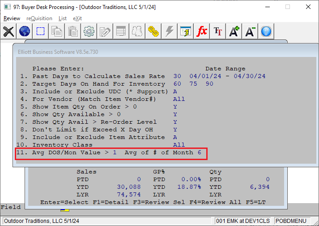The height and width of the screenshot is (226, 319).
Task: Click the LYR sales value 74,574
Action: click(129, 195)
